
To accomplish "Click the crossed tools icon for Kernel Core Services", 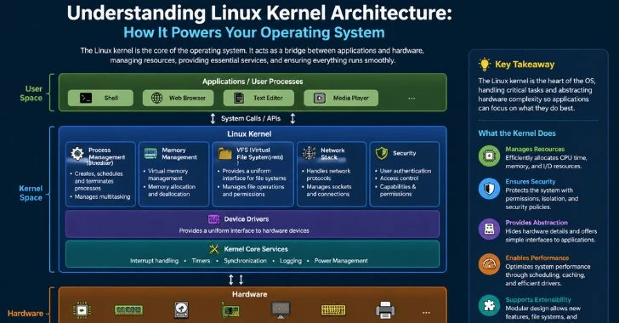I will tap(214, 249).
